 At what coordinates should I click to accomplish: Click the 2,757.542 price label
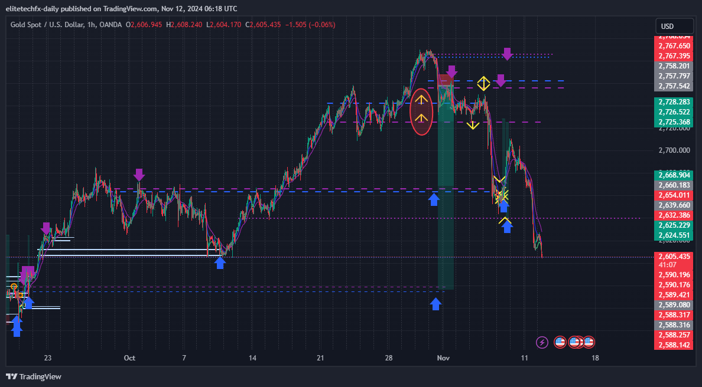[x=674, y=86]
